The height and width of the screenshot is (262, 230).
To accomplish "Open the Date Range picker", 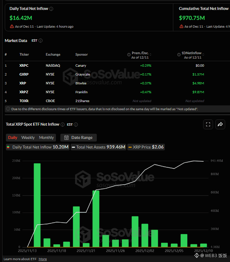I will [x=78, y=137].
